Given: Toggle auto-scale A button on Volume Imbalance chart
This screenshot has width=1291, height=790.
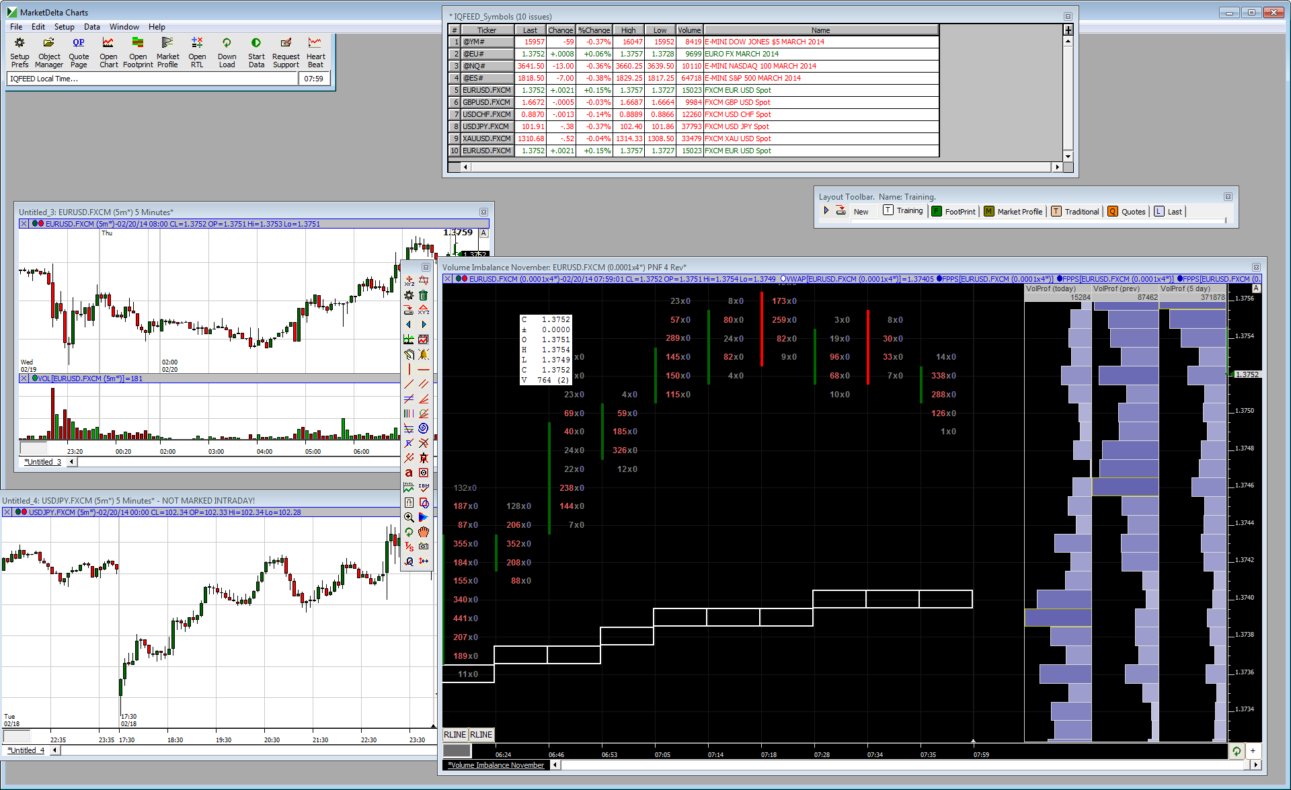Looking at the screenshot, I should tap(1255, 288).
